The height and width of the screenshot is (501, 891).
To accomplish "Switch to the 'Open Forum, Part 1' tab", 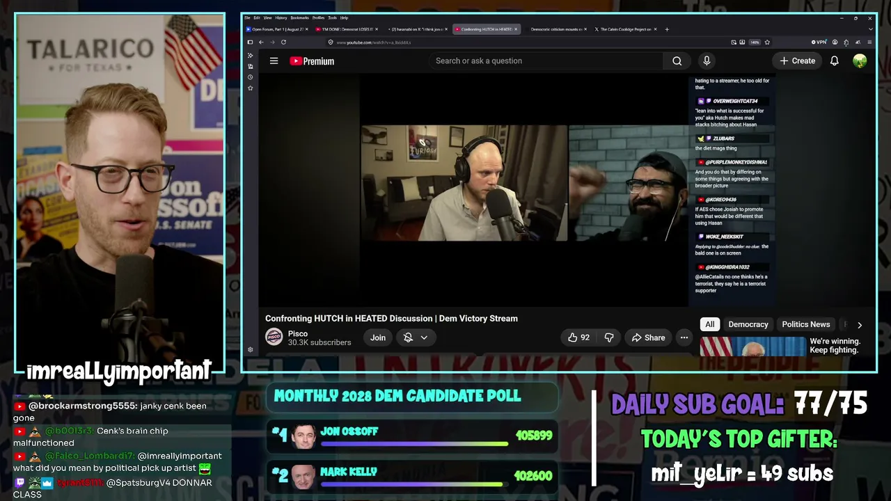I will coord(278,29).
